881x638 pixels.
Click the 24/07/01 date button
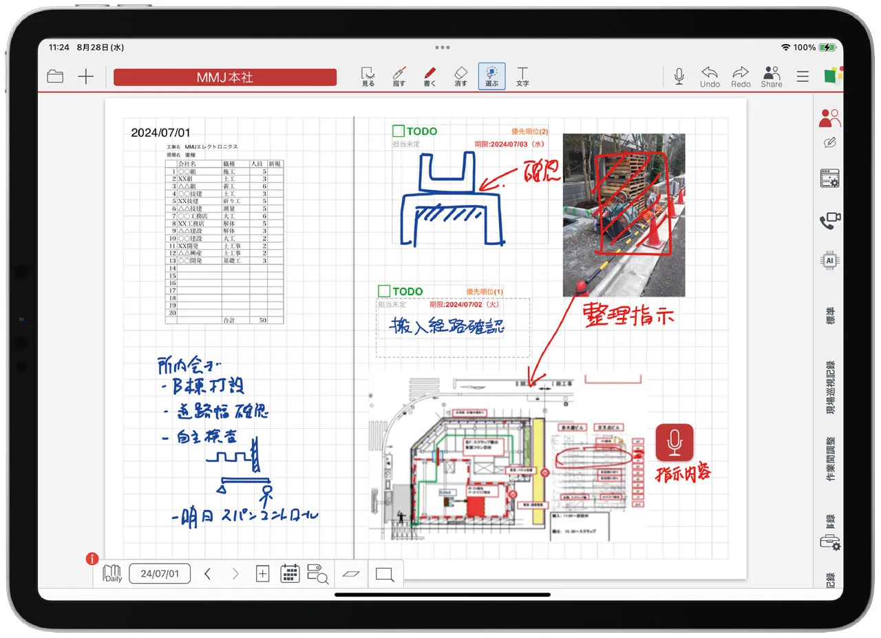tap(160, 573)
